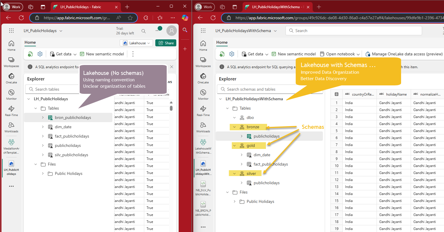Click Manage OneLake data access (preview)
444x232 pixels.
[404, 54]
